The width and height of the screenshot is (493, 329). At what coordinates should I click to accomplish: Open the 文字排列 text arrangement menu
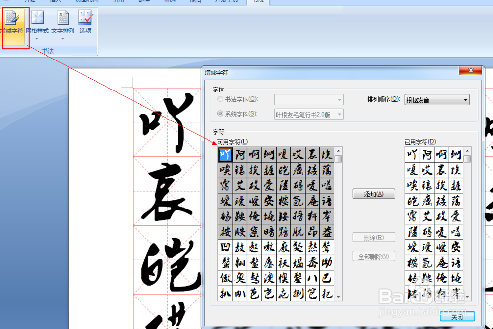click(63, 26)
